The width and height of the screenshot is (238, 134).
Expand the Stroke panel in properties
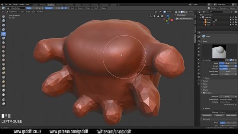point(205,84)
